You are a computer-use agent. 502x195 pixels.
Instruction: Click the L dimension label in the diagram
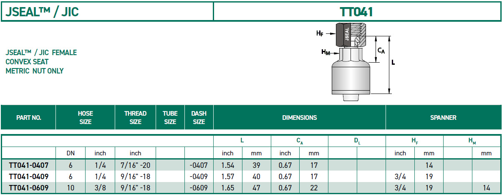pos(393,62)
